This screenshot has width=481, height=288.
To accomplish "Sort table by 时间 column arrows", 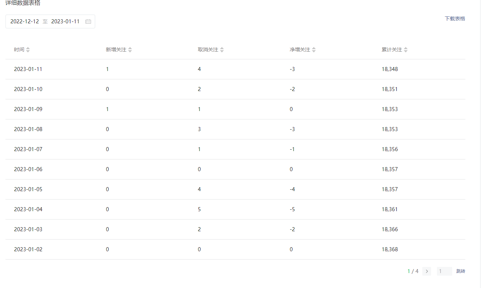I will pyautogui.click(x=28, y=50).
